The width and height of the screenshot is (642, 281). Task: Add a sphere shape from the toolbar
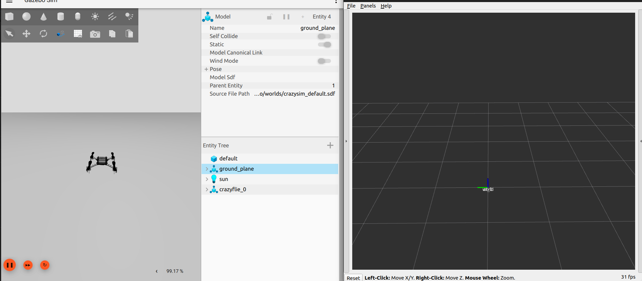pos(26,16)
